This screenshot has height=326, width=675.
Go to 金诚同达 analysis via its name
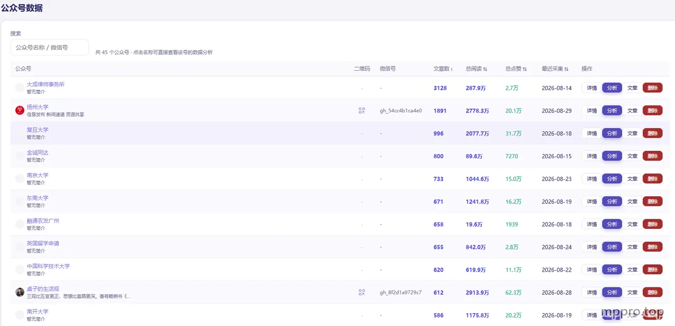[37, 152]
